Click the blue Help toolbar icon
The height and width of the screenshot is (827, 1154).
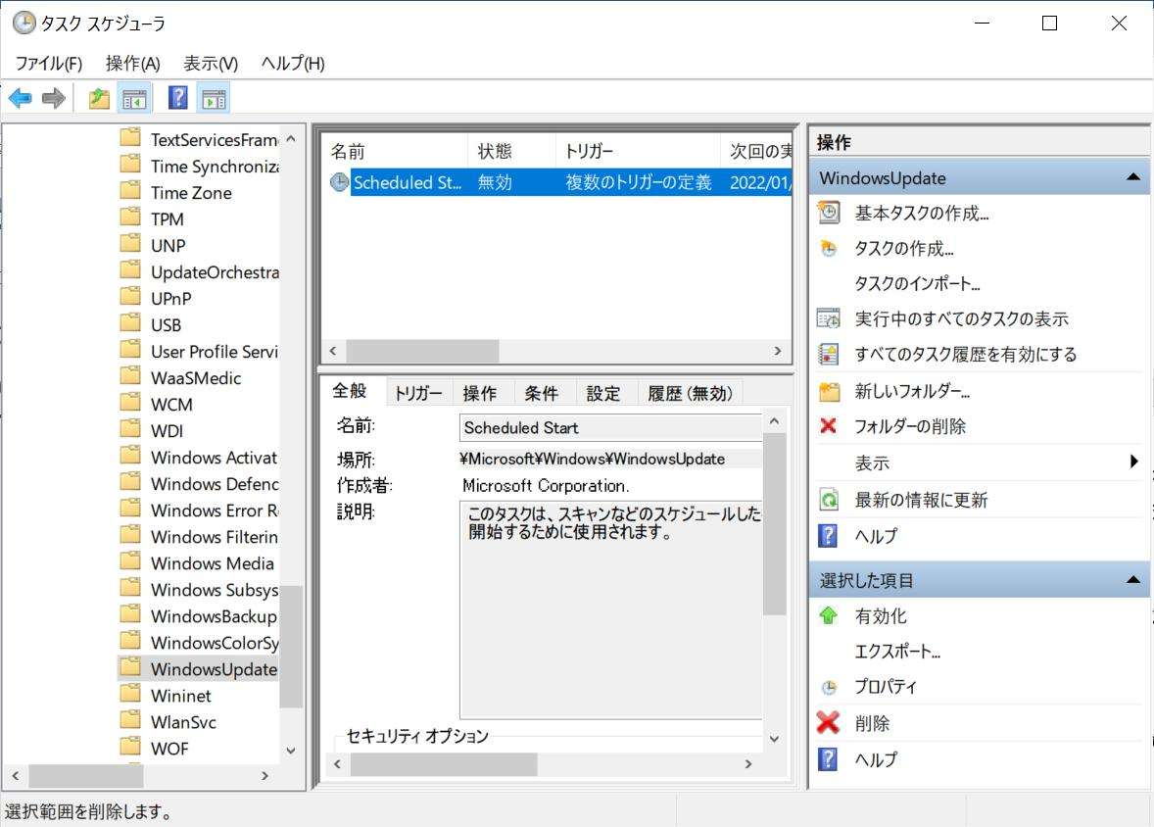178,98
